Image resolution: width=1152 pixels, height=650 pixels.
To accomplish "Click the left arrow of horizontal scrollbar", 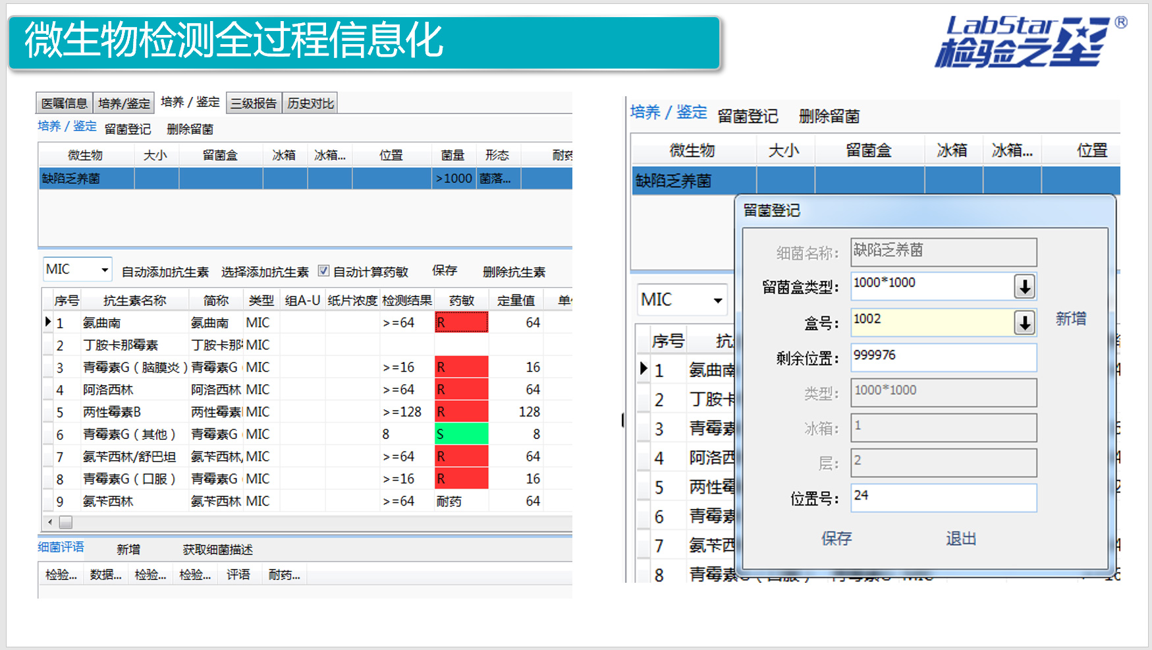I will [x=51, y=522].
